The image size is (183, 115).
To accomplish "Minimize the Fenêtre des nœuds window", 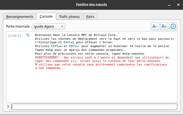I will coord(162,5).
